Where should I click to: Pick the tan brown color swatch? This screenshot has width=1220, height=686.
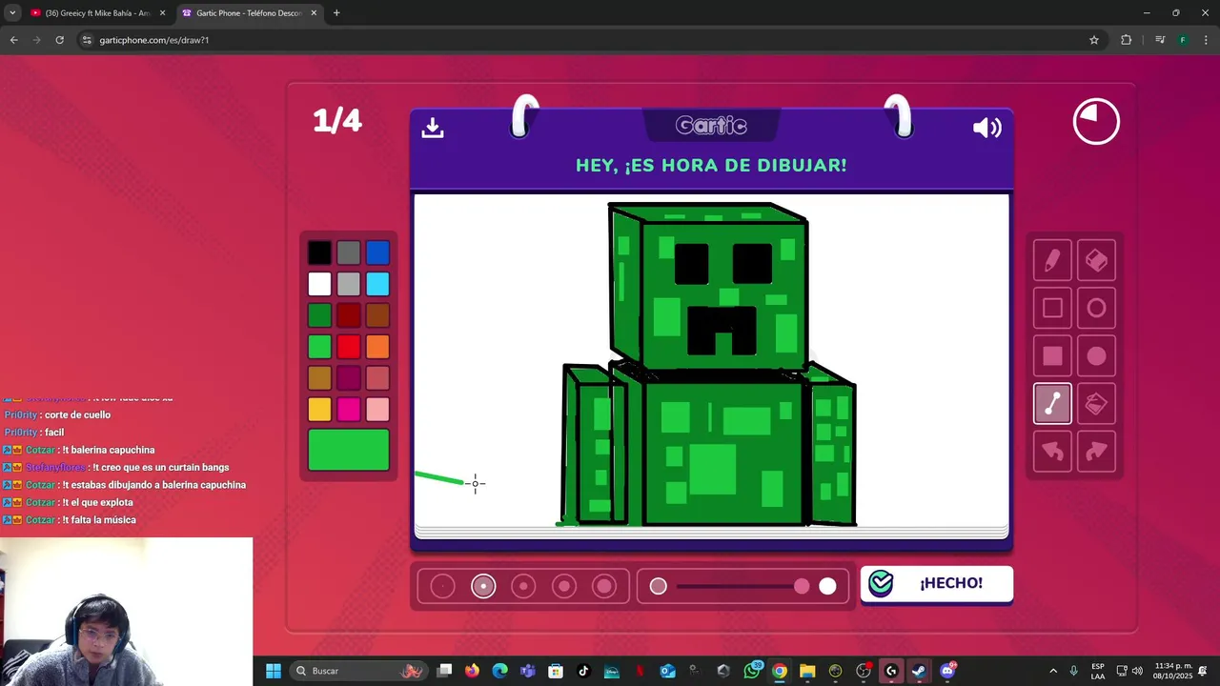tap(319, 378)
